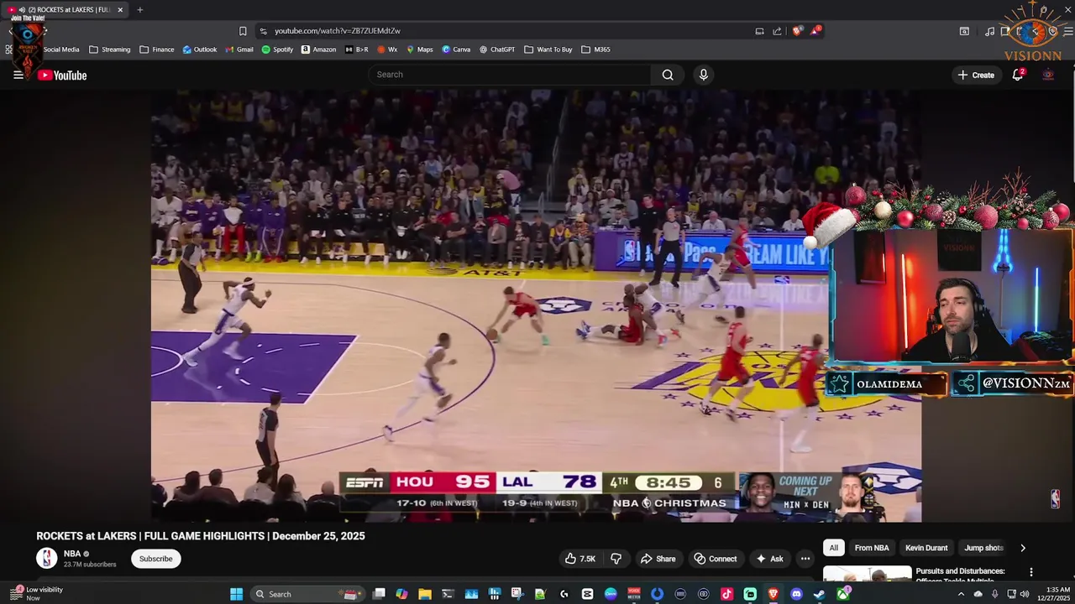Go to YouTube home via logo
The width and height of the screenshot is (1075, 604).
62,75
